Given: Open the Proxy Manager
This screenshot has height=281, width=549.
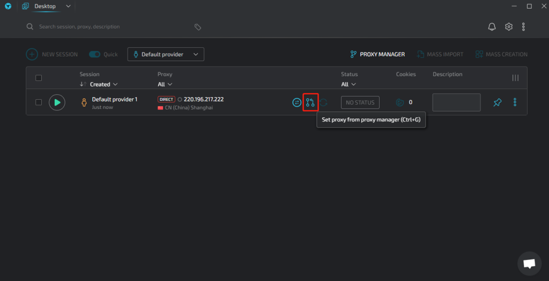Looking at the screenshot, I should (x=377, y=54).
